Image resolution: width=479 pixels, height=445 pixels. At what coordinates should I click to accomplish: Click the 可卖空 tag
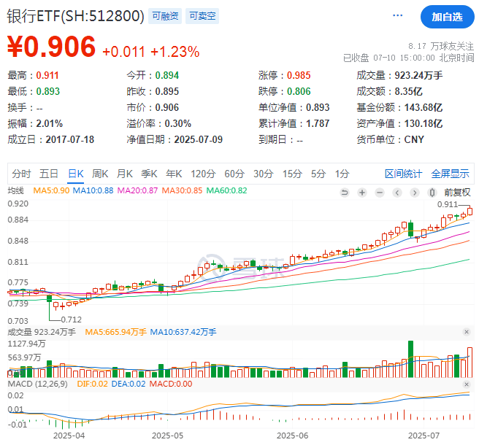(202, 16)
